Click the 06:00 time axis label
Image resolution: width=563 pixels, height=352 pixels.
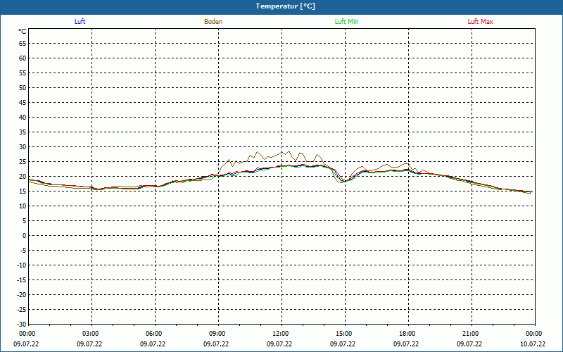pyautogui.click(x=155, y=334)
